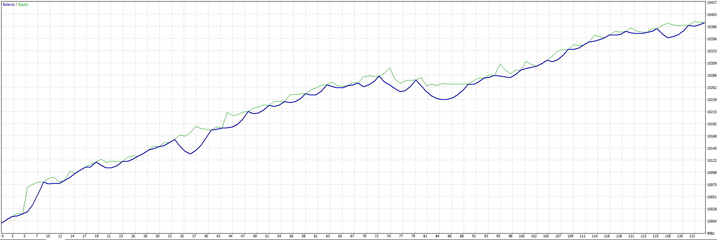717x240 pixels.
Task: Click the 10262 axis value
Action: (711, 87)
